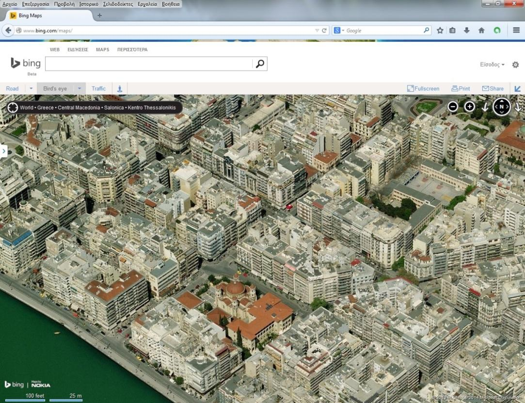This screenshot has height=403, width=525.
Task: Click the Bing logo
Action: point(26,63)
